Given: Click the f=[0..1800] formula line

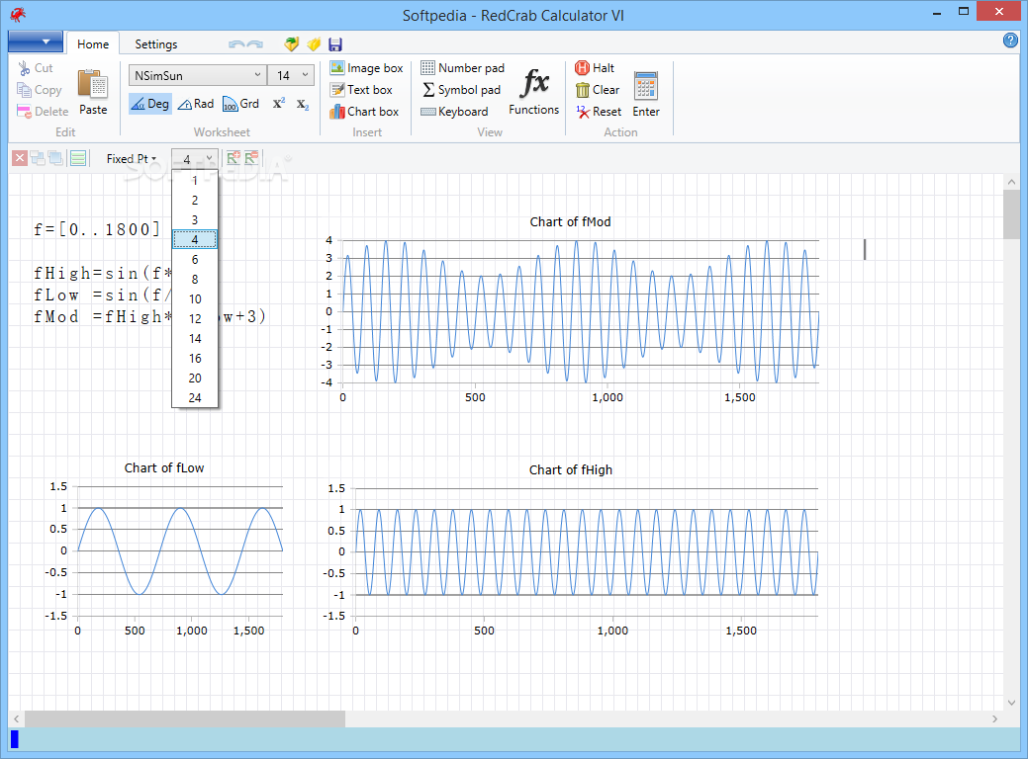Looking at the screenshot, I should coord(97,229).
